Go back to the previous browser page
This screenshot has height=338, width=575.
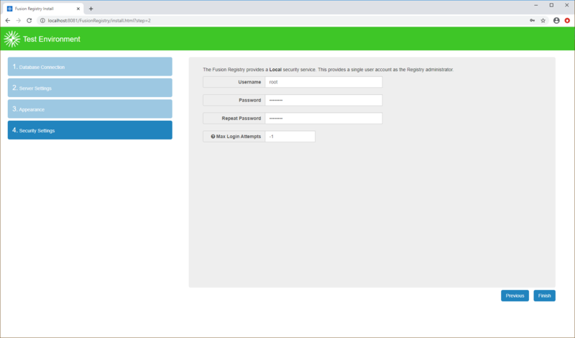(x=8, y=21)
